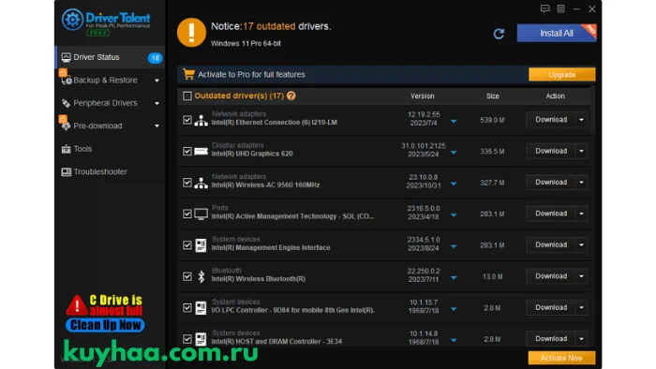This screenshot has width=656, height=369.
Task: Click the Size column header
Action: [492, 96]
